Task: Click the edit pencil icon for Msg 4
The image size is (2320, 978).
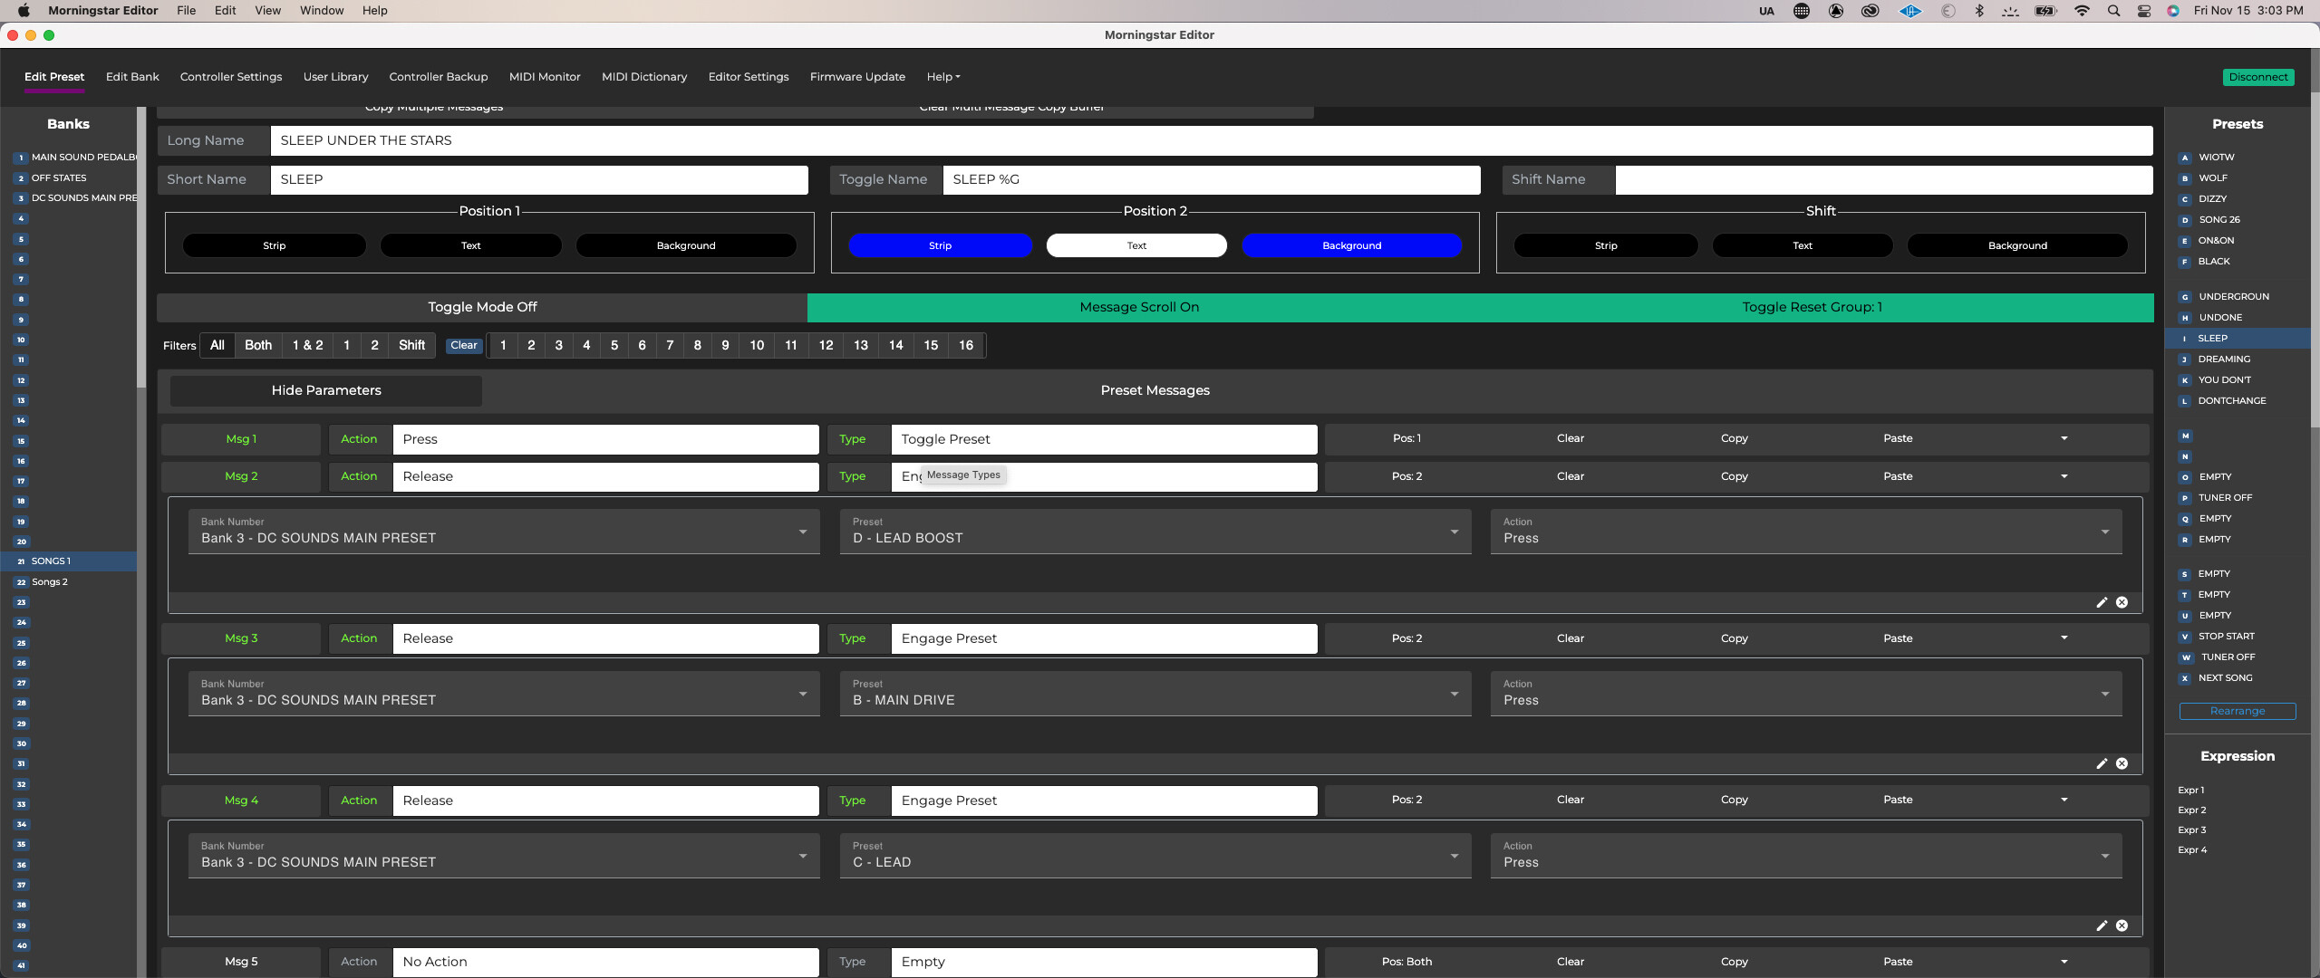Action: click(2102, 925)
